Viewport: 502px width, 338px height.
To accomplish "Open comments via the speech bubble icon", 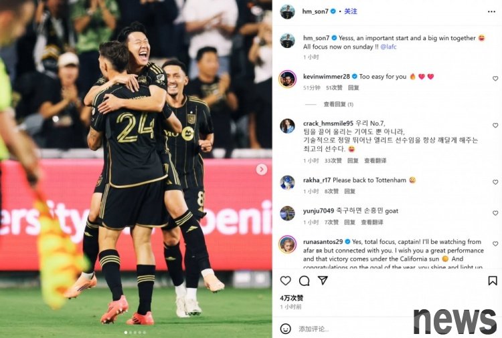I will point(304,281).
